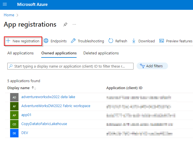Click the breadcrumb chevron after Home

[17, 15]
